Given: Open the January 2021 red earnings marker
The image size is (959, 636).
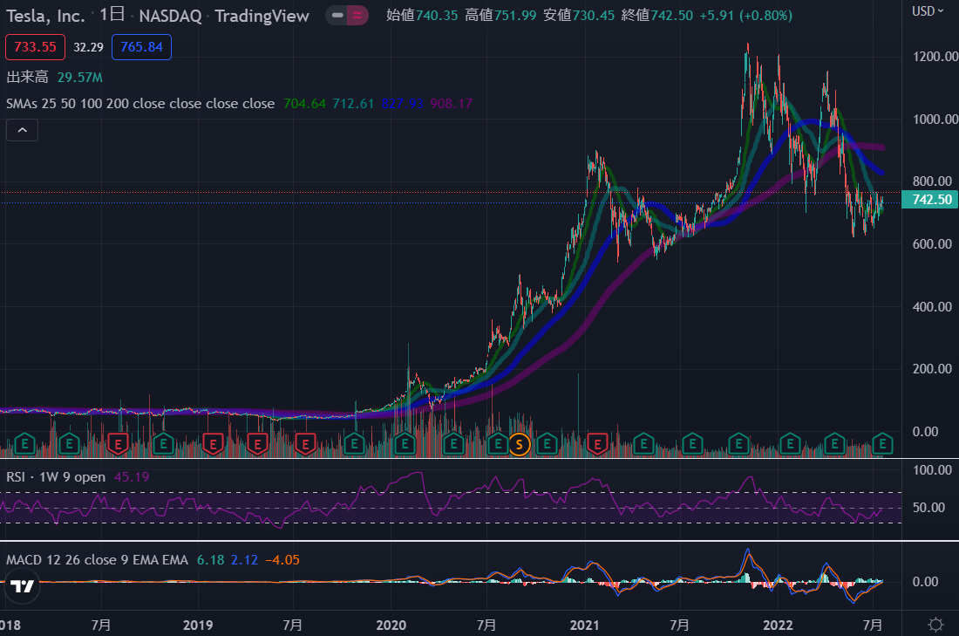Looking at the screenshot, I should click(597, 443).
